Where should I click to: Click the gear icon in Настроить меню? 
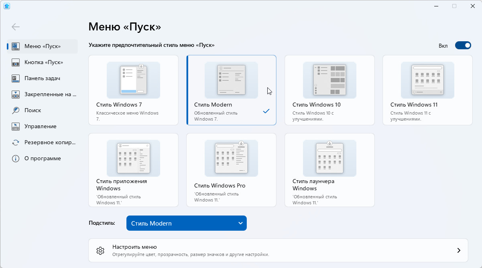tap(100, 251)
